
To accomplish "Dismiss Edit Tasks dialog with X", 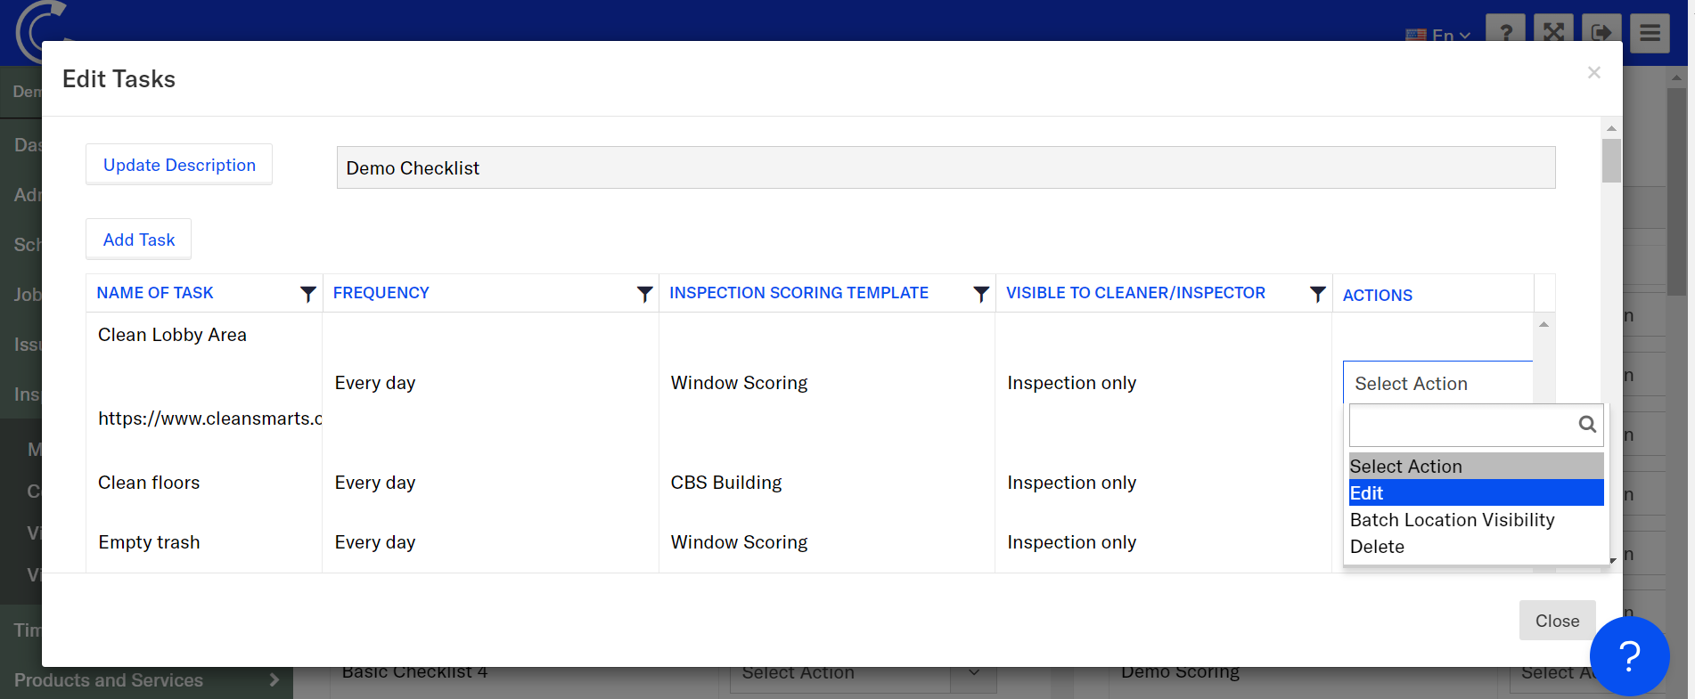I will pos(1593,73).
